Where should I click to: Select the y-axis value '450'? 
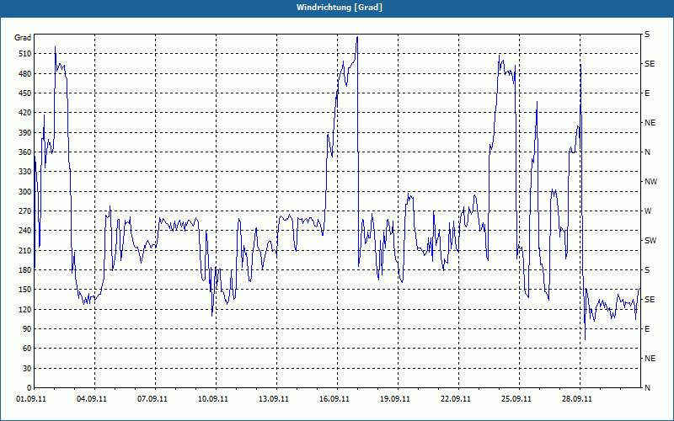[25, 93]
